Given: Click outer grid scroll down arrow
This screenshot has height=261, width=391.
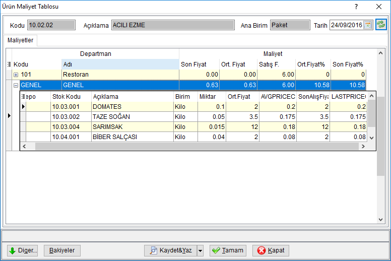Looking at the screenshot, I should (380, 220).
